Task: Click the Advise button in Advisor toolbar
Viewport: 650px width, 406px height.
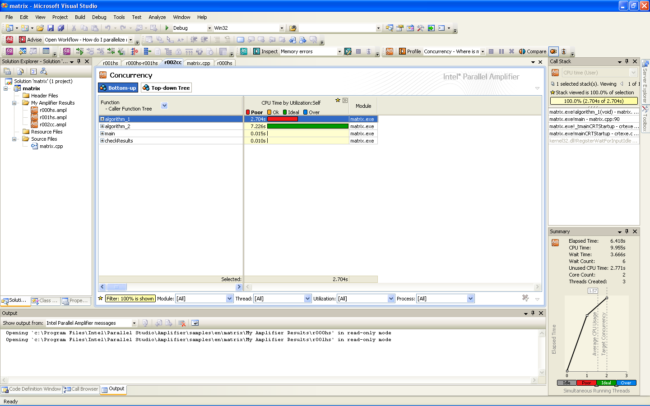Action: pos(30,40)
